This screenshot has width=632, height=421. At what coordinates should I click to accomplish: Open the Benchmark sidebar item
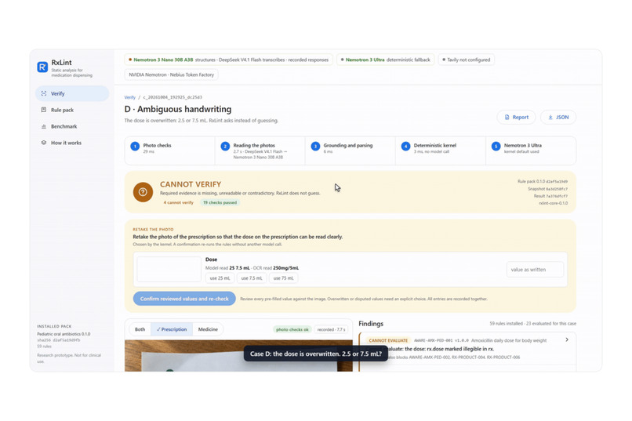[x=72, y=126]
